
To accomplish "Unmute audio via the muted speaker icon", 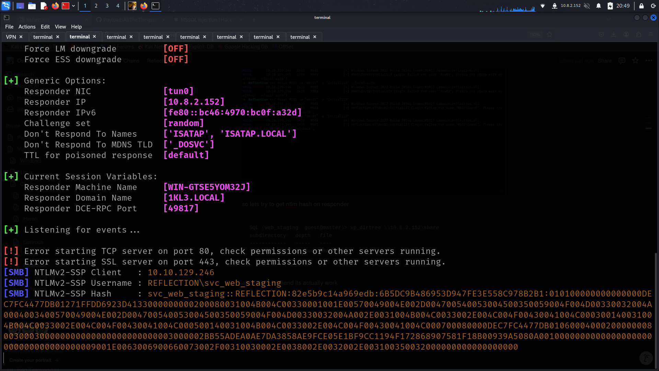I will (587, 6).
